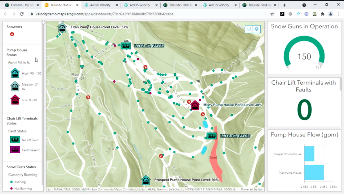The width and height of the screenshot is (344, 194).
Task: Open the Chrome user profile icon
Action: click(330, 14)
